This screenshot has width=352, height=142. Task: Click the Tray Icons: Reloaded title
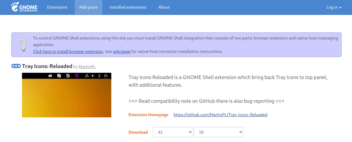point(47,66)
